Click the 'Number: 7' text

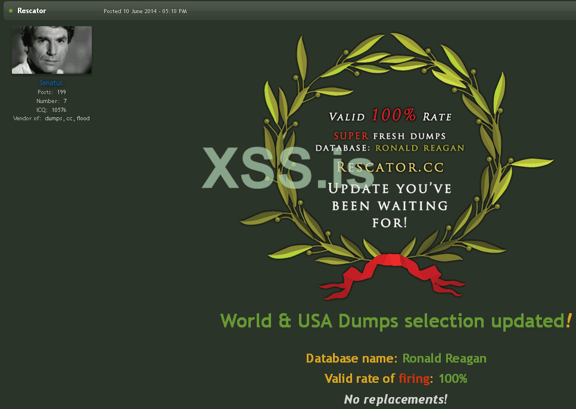tap(51, 101)
